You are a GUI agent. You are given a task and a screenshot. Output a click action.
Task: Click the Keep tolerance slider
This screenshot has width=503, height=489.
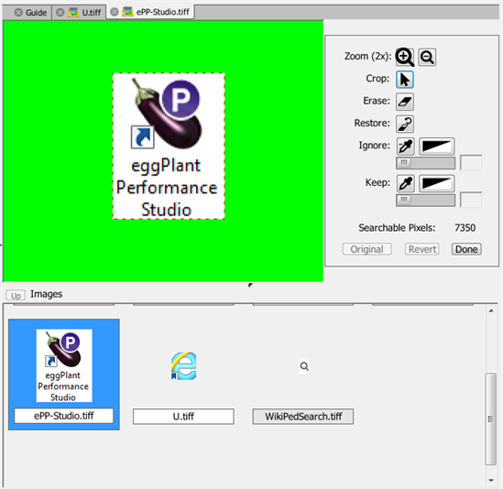click(x=425, y=201)
